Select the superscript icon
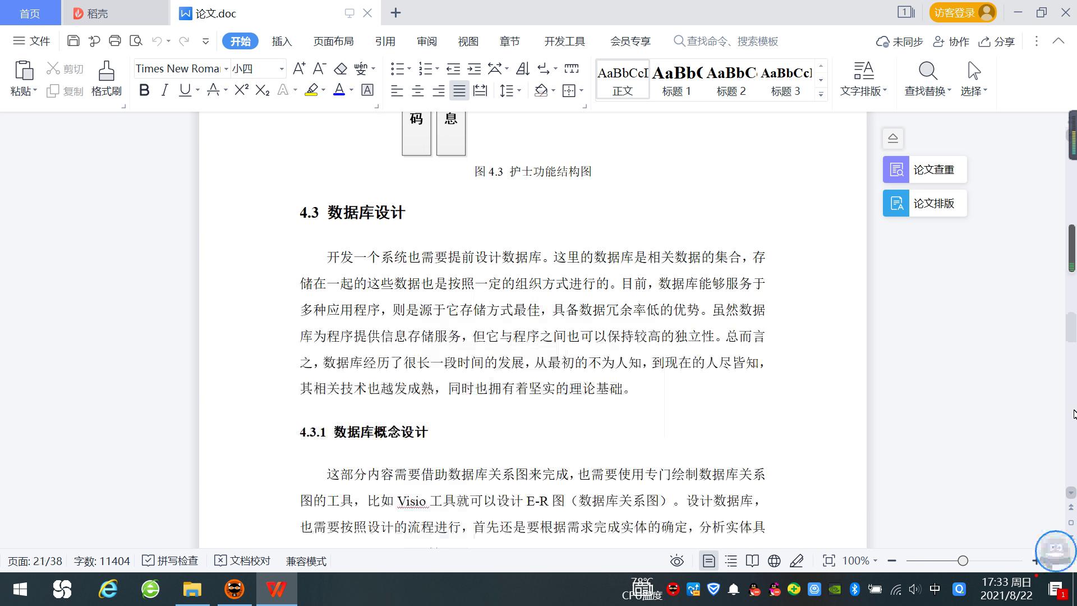 (x=240, y=90)
